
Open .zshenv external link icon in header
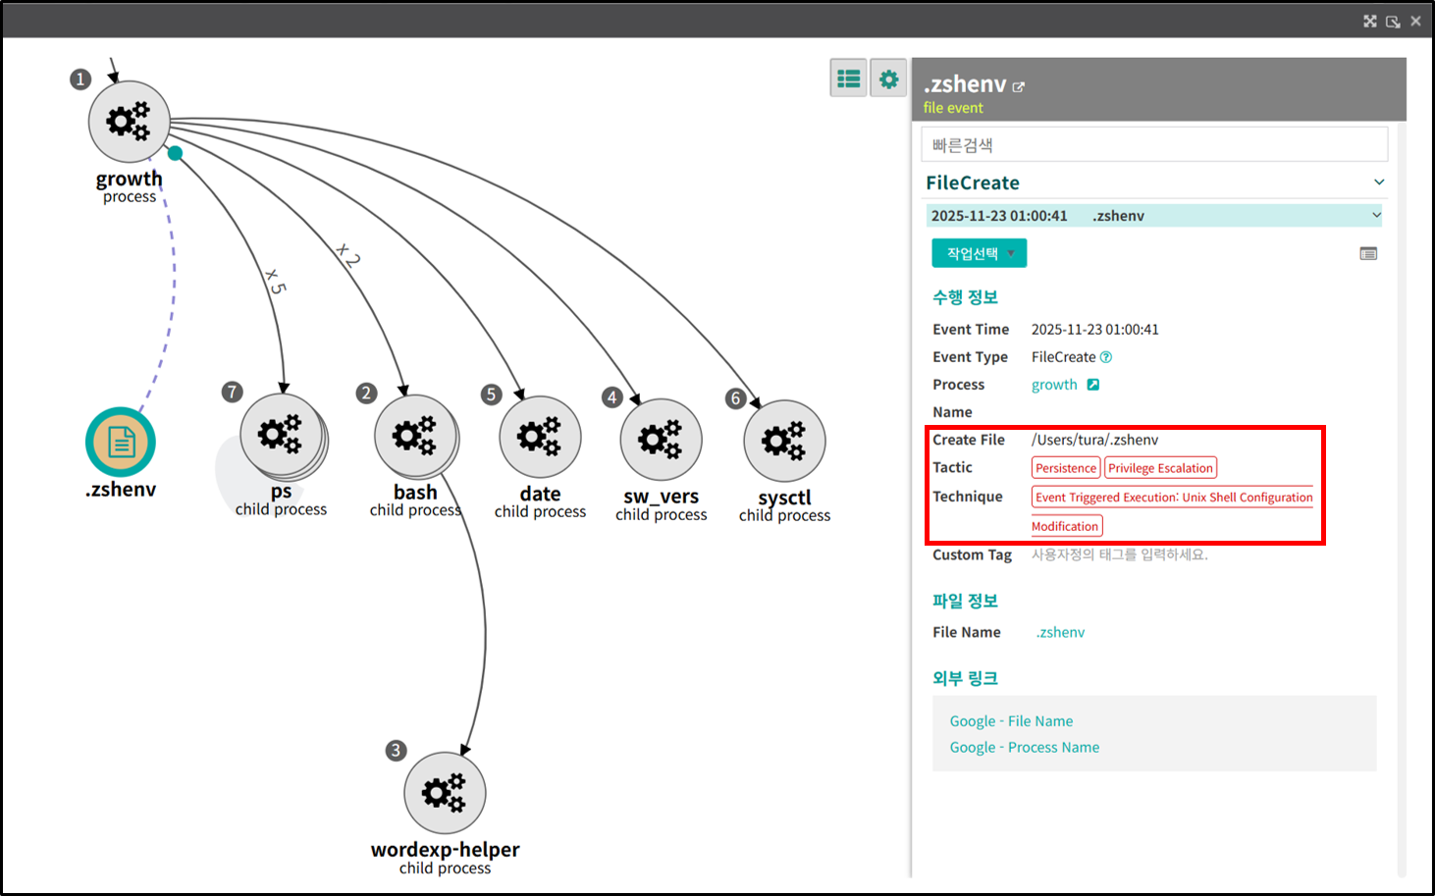pyautogui.click(x=1019, y=87)
